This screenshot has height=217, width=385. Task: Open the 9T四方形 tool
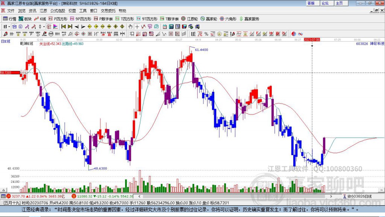[x=147, y=19]
